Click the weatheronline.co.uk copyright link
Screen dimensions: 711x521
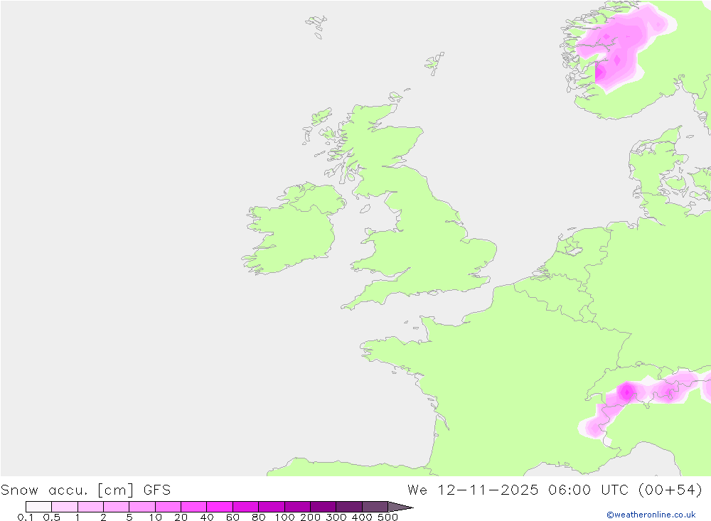coord(651,515)
